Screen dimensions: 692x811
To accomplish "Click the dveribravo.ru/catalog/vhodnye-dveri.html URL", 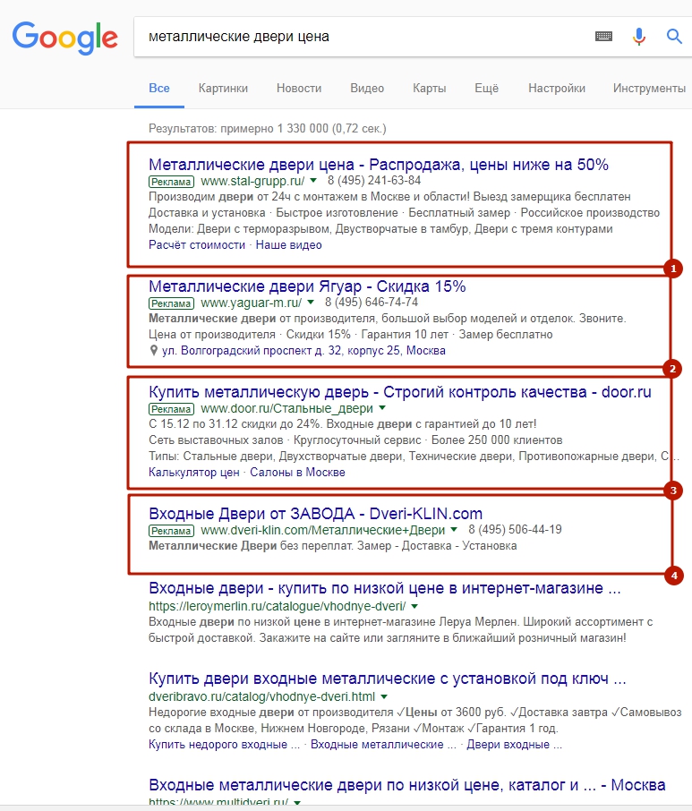I will (262, 696).
